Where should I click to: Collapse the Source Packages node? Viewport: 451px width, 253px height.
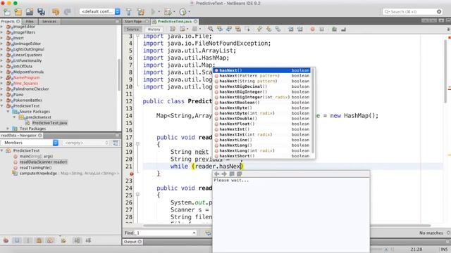pos(8,112)
